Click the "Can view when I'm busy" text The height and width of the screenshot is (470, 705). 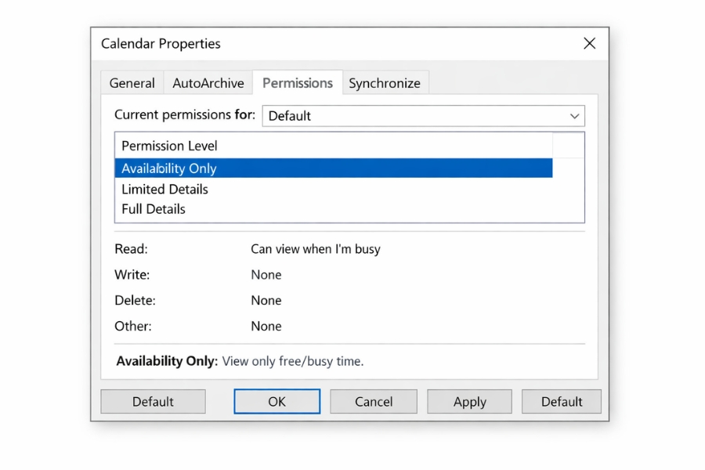click(315, 249)
